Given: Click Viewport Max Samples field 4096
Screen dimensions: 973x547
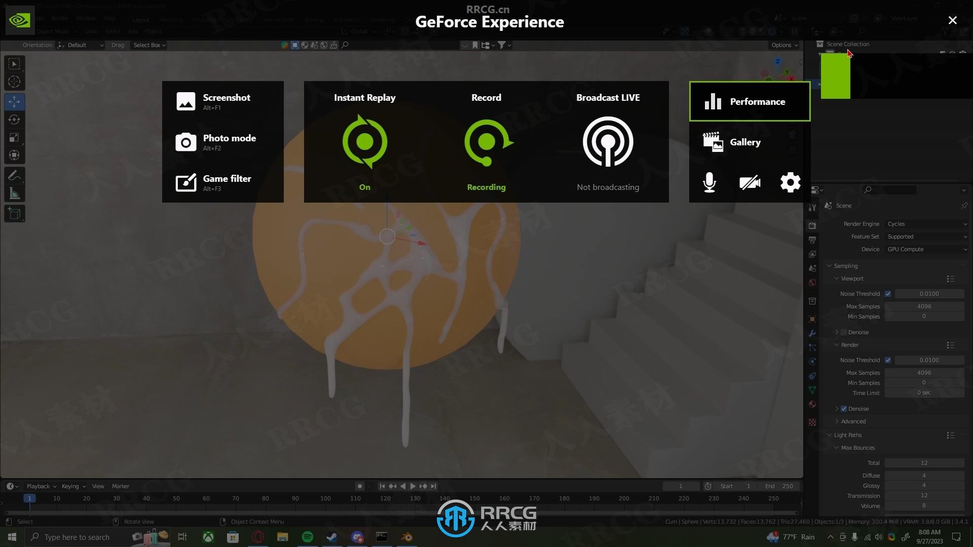Looking at the screenshot, I should click(x=924, y=306).
